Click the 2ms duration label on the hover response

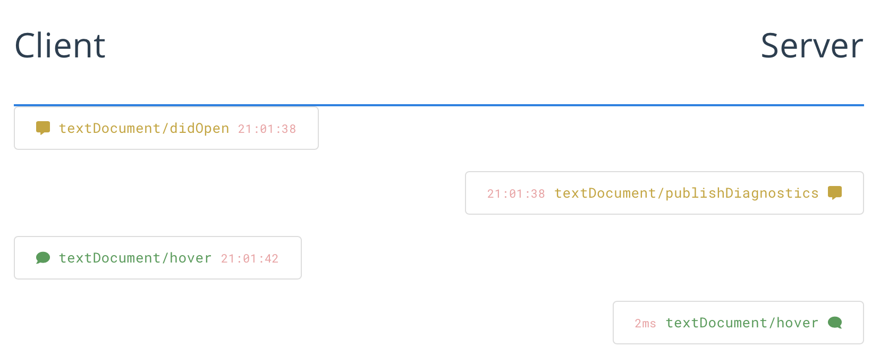coord(645,323)
